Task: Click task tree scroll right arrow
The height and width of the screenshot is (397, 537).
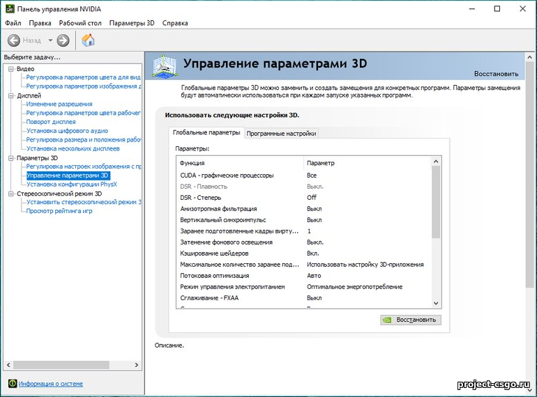Action: [136, 365]
